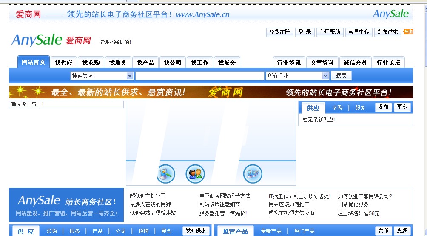
Task: Open the 诚信会员 tab
Action: [355, 63]
